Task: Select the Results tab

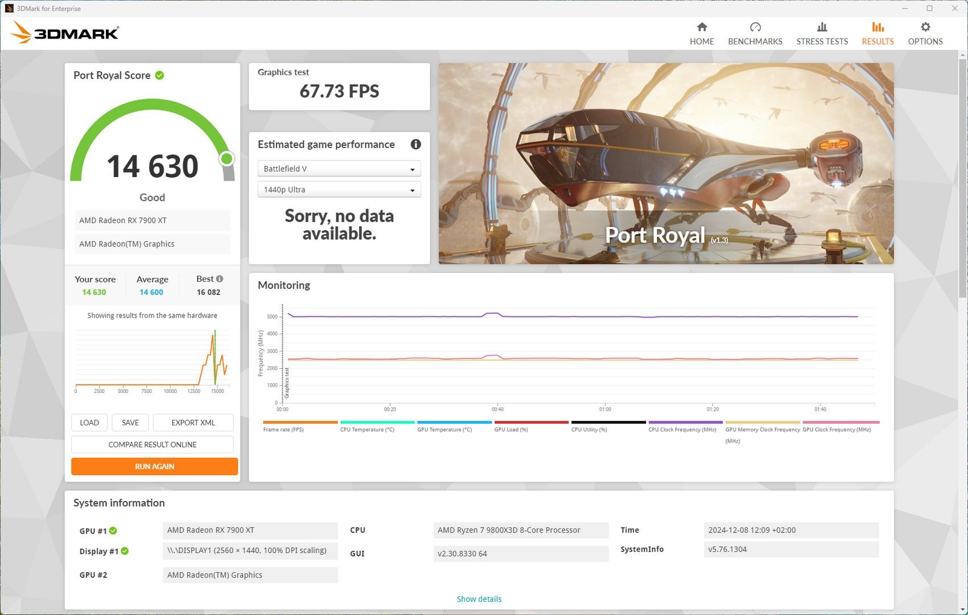Action: click(877, 34)
